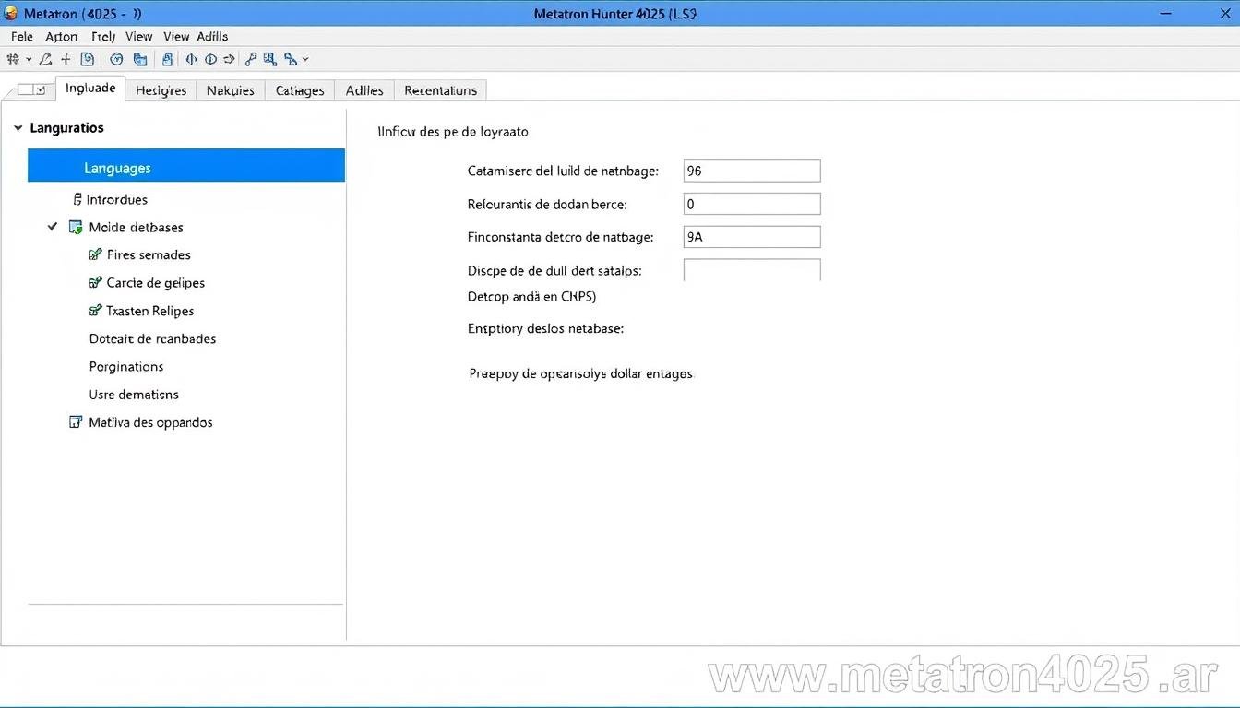Collapse the Languratios tree section
1240x708 pixels.
18,127
